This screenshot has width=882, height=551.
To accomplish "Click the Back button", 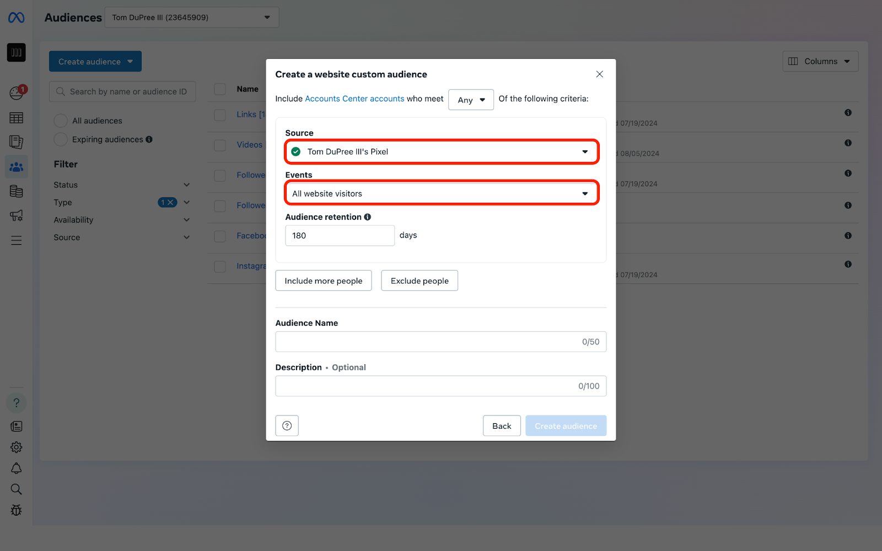I will [x=502, y=426].
